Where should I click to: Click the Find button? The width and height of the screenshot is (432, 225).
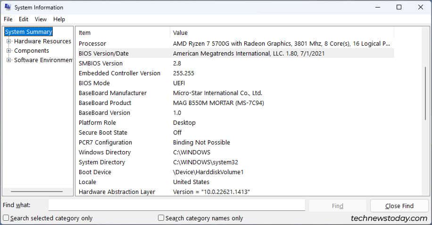coord(338,206)
